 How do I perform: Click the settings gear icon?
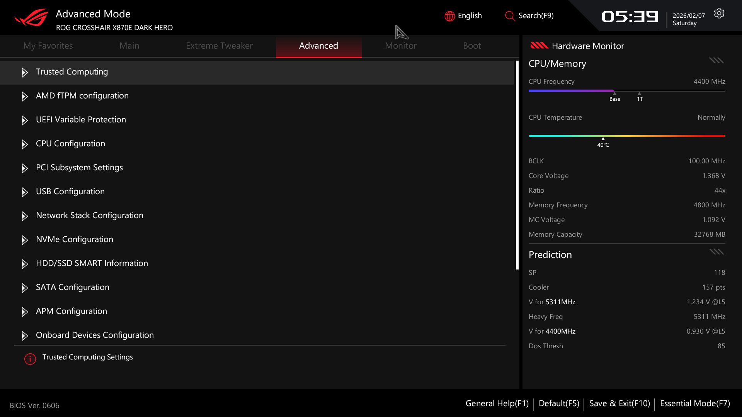click(719, 14)
